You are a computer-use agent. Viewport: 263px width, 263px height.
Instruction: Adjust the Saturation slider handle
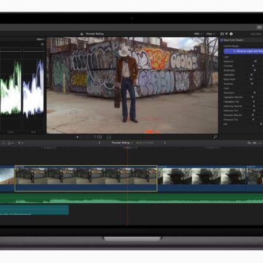pyautogui.click(x=254, y=93)
